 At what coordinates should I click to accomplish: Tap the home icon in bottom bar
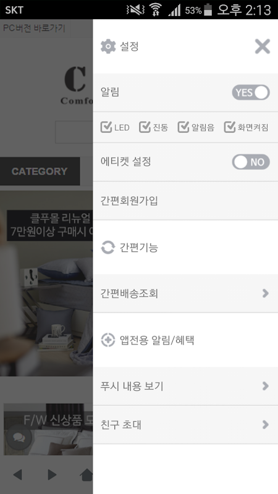[x=87, y=474]
